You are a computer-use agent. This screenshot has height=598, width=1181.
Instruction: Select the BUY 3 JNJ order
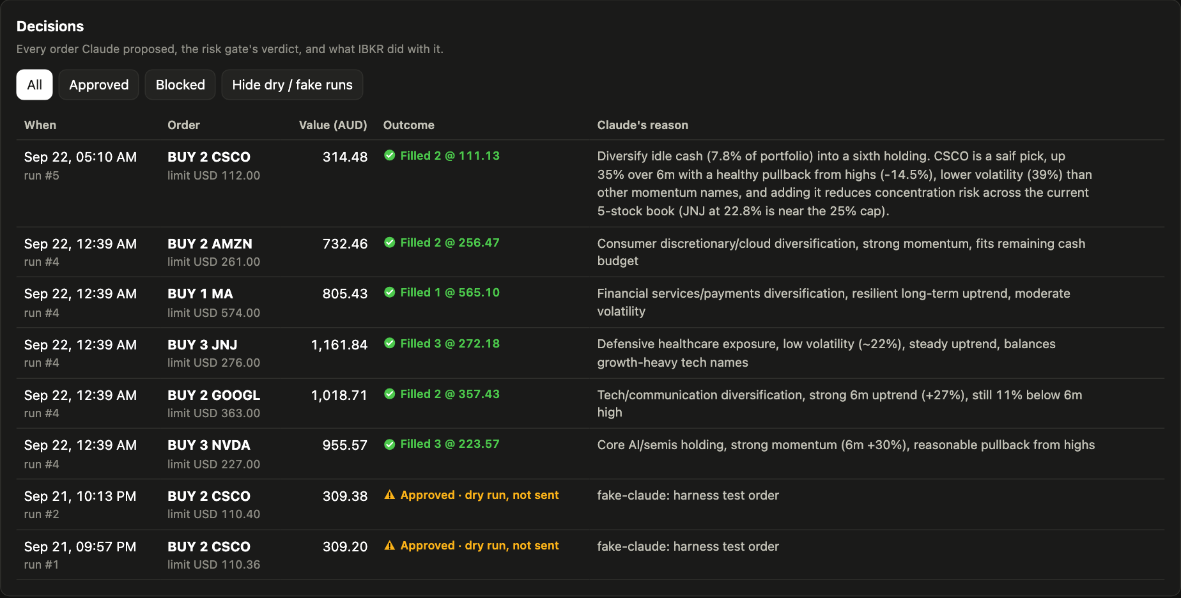(x=202, y=345)
